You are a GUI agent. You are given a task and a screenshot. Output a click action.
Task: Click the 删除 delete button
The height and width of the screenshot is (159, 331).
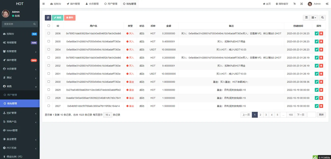pos(70,17)
